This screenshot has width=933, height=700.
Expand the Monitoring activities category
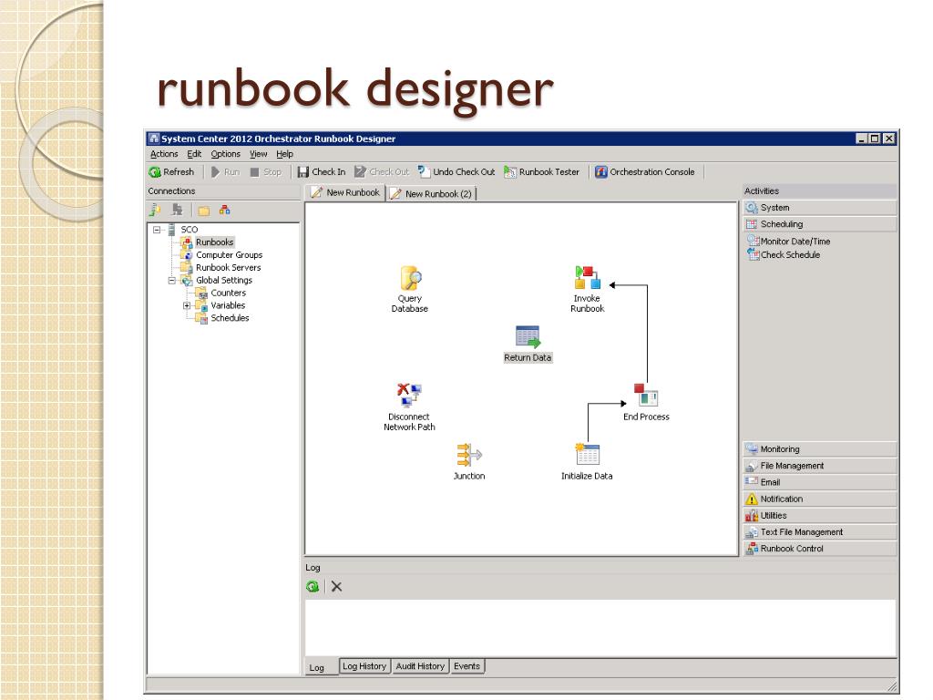click(820, 449)
